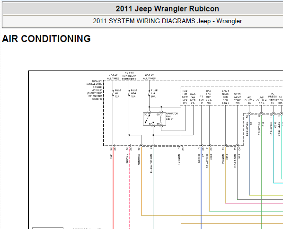Click the 'K175' circuit code label
Screen dimensions: 283x229
tap(212, 157)
